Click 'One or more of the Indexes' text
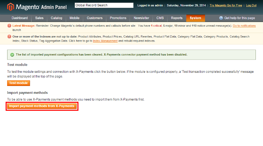Viewport: 263px width, 146px height. click(x=45, y=36)
